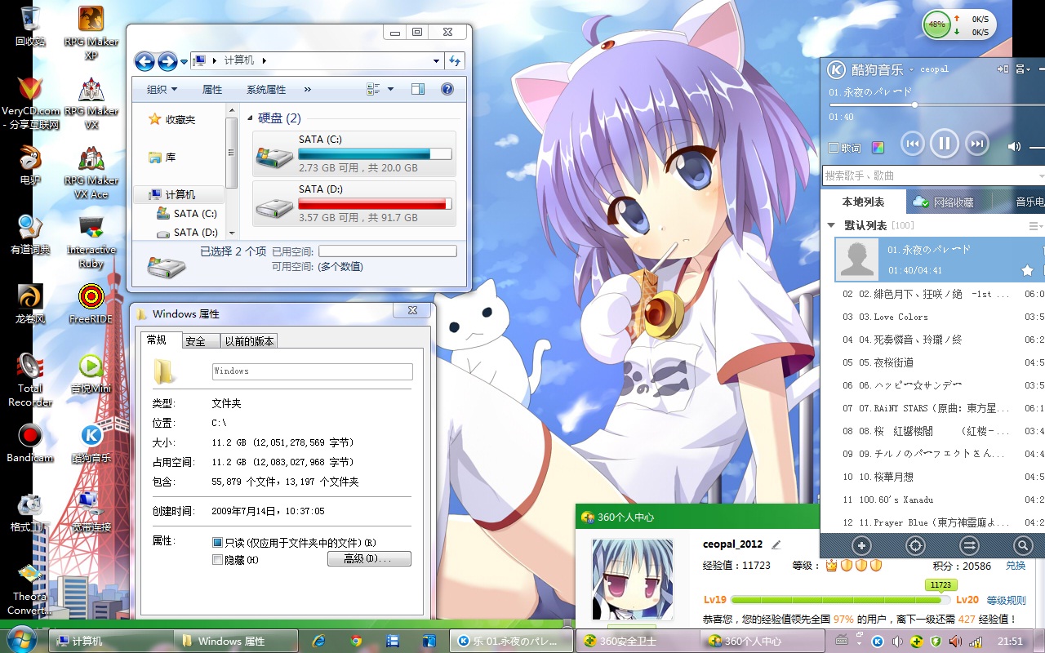Open the colorful skin picker in Kugou
1045x653 pixels.
tap(878, 148)
